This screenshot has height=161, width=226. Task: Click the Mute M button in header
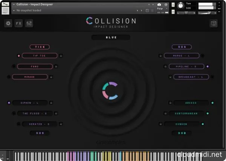pyautogui.click(x=173, y=12)
